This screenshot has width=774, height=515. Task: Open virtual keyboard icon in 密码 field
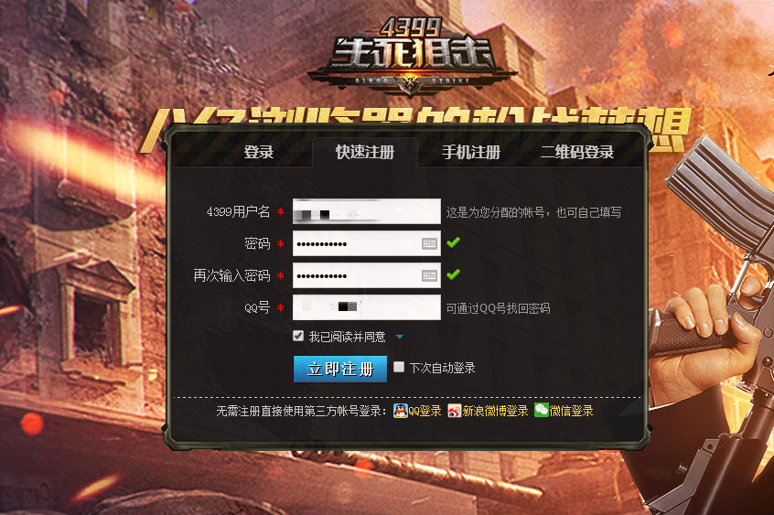click(x=429, y=243)
